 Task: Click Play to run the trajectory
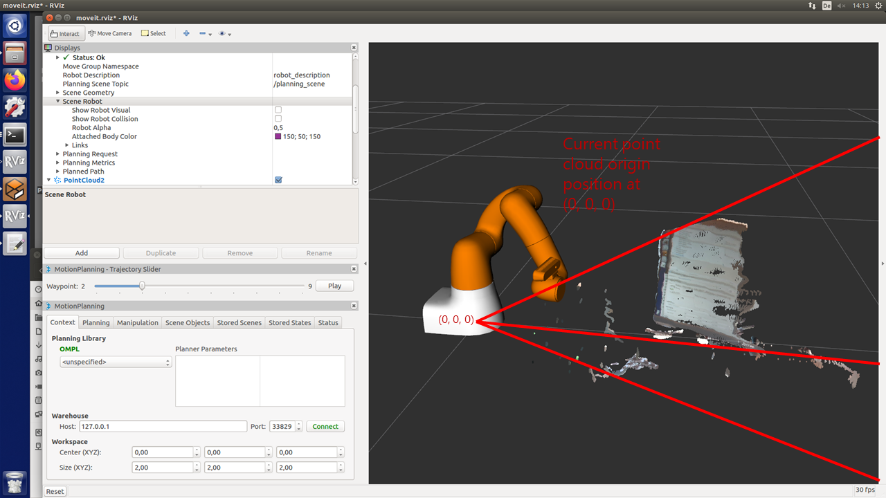[334, 285]
